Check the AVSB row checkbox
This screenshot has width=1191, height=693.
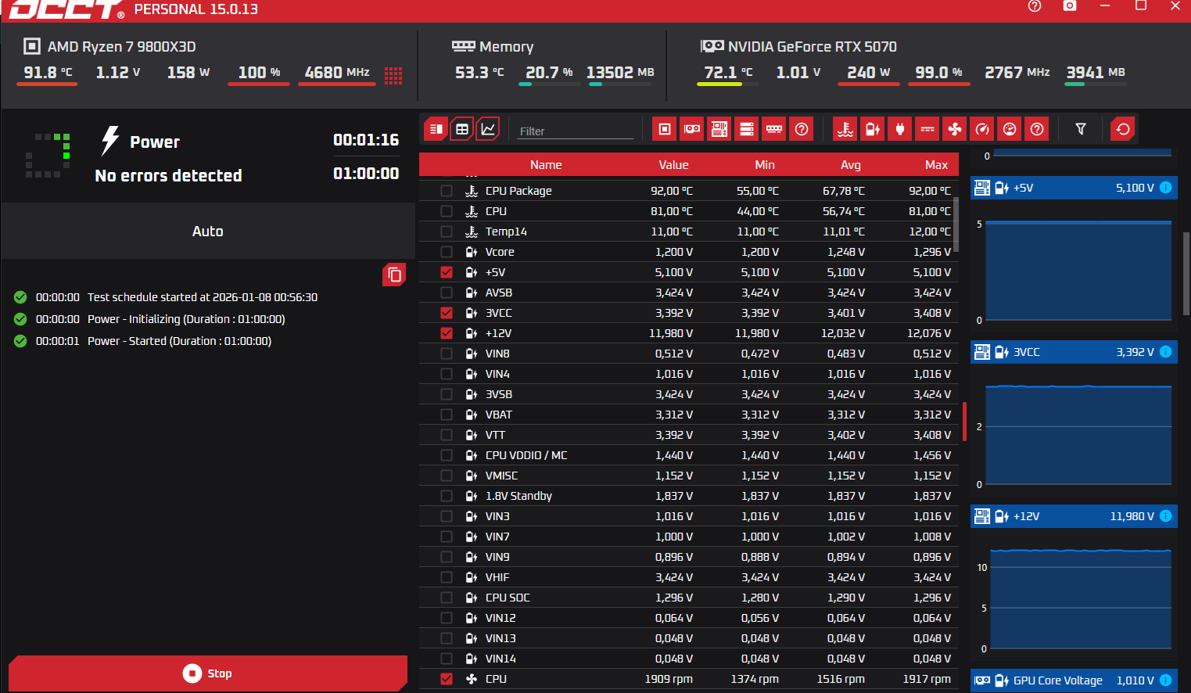447,293
